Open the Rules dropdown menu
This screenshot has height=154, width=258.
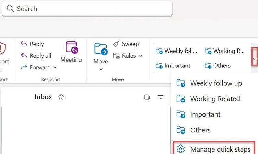141,56
